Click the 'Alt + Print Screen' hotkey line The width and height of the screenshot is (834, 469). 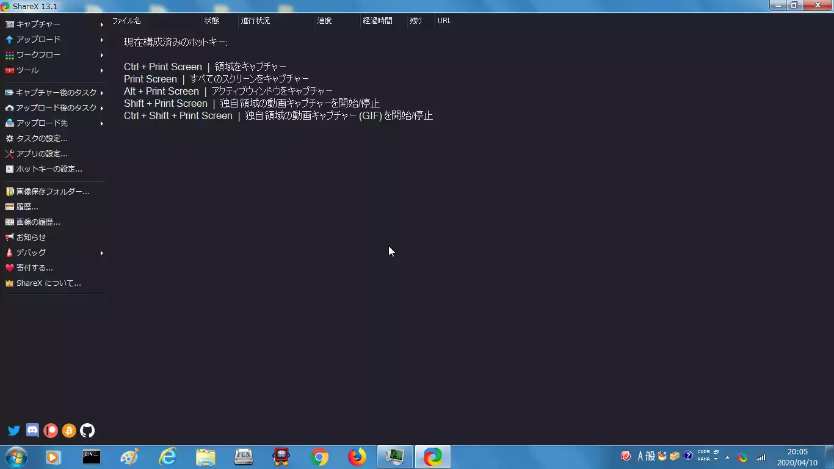(x=228, y=92)
